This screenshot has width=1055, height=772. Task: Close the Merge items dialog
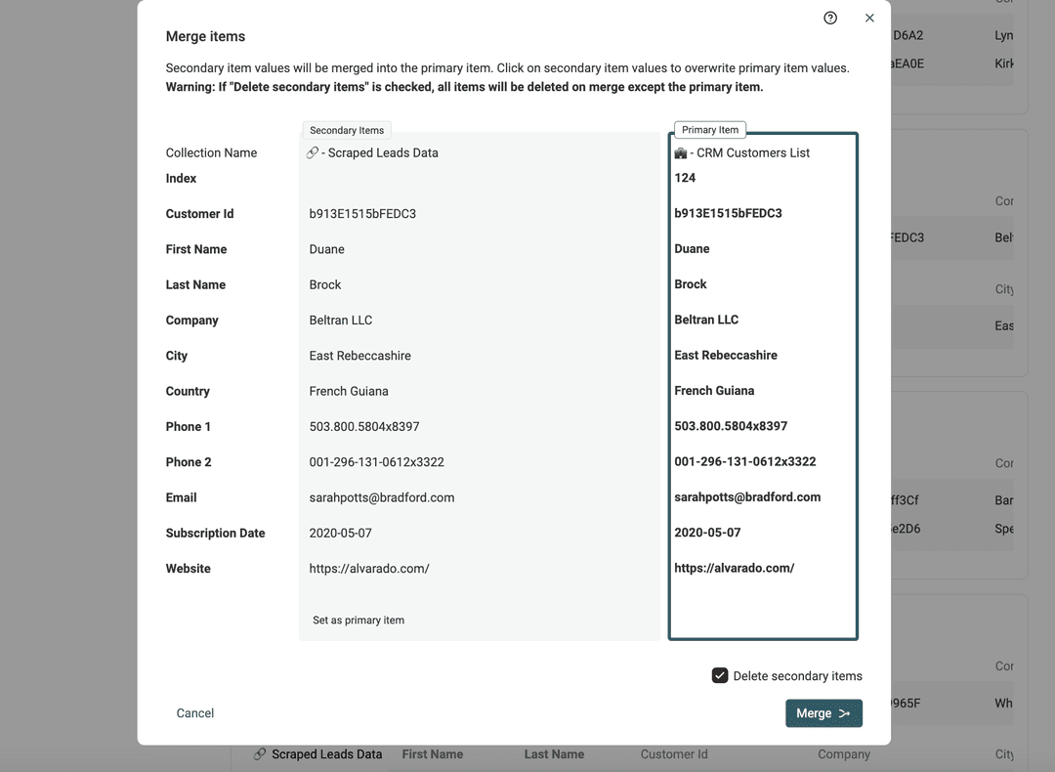869,18
